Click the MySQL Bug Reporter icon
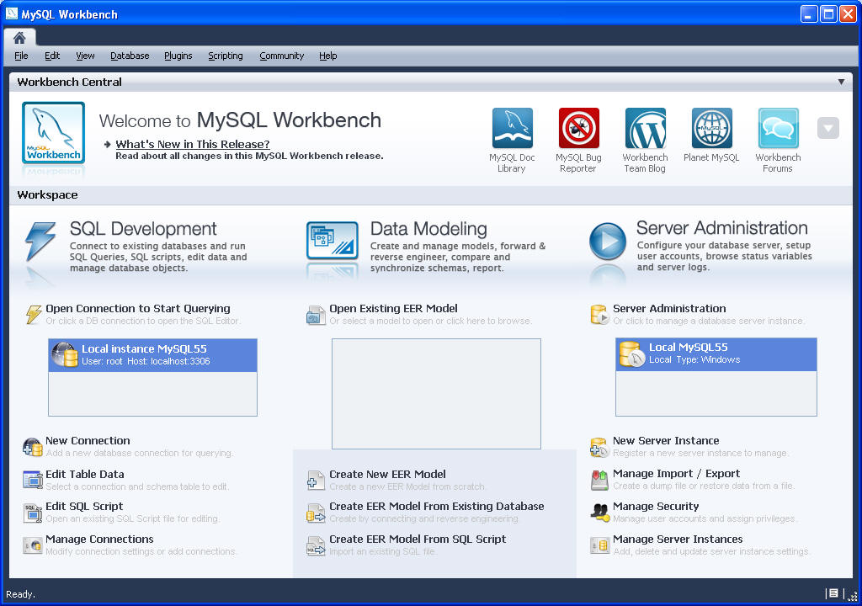862x606 pixels. click(578, 129)
